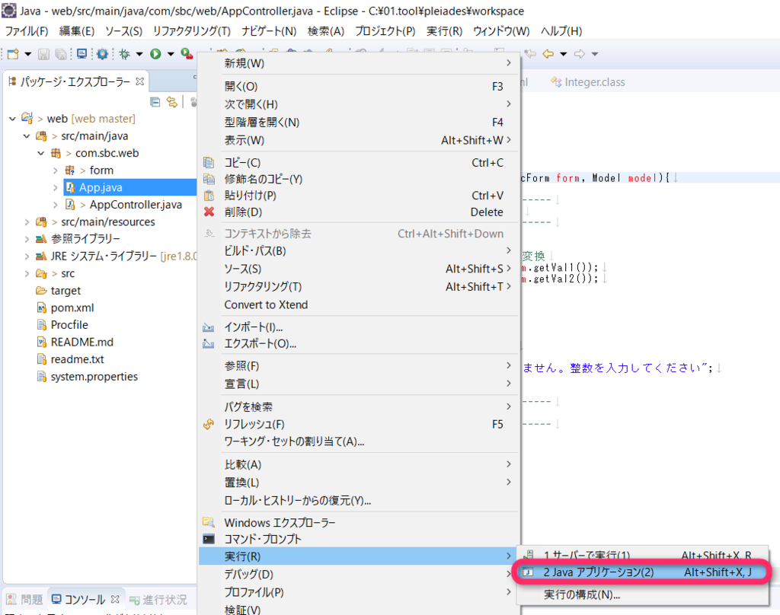Collapse the src/main/java folder node
Viewport: 780px width, 615px height.
coord(27,135)
